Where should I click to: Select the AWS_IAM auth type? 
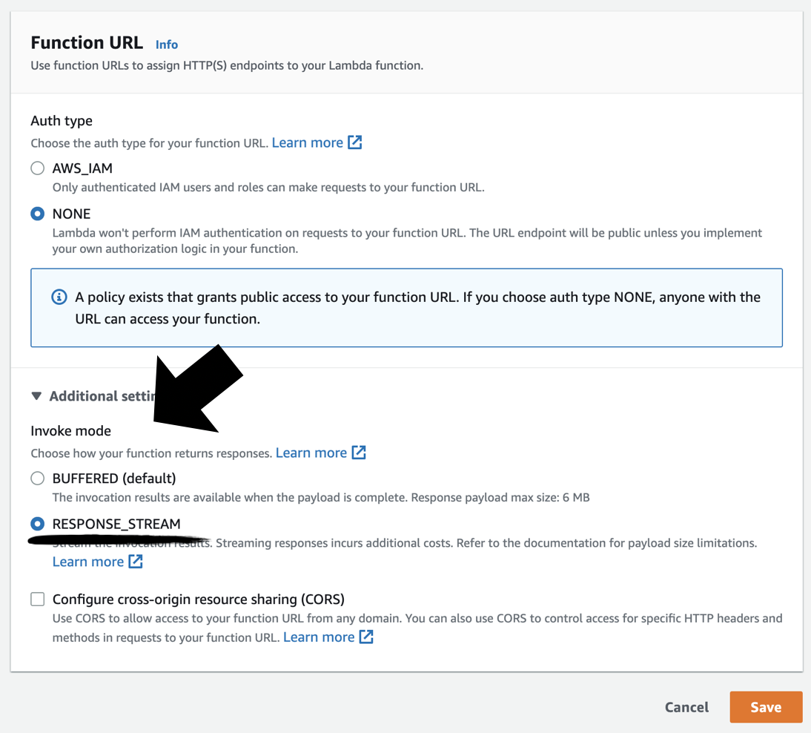(x=37, y=168)
